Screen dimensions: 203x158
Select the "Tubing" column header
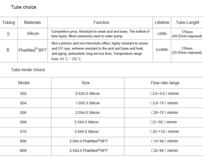[8, 23]
